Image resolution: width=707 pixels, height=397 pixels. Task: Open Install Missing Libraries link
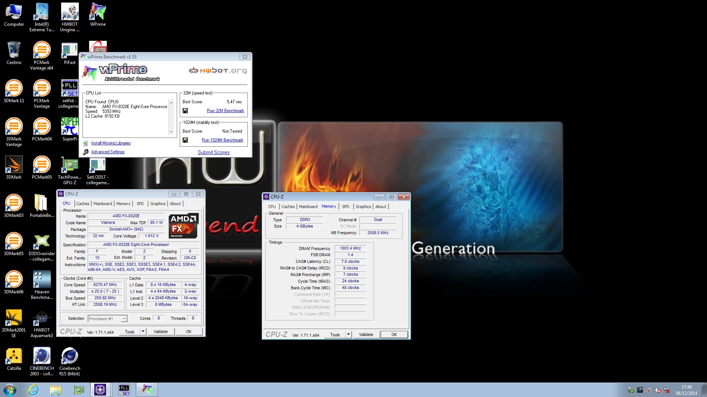(111, 143)
